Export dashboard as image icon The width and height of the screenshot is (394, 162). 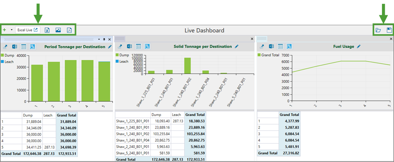58,30
